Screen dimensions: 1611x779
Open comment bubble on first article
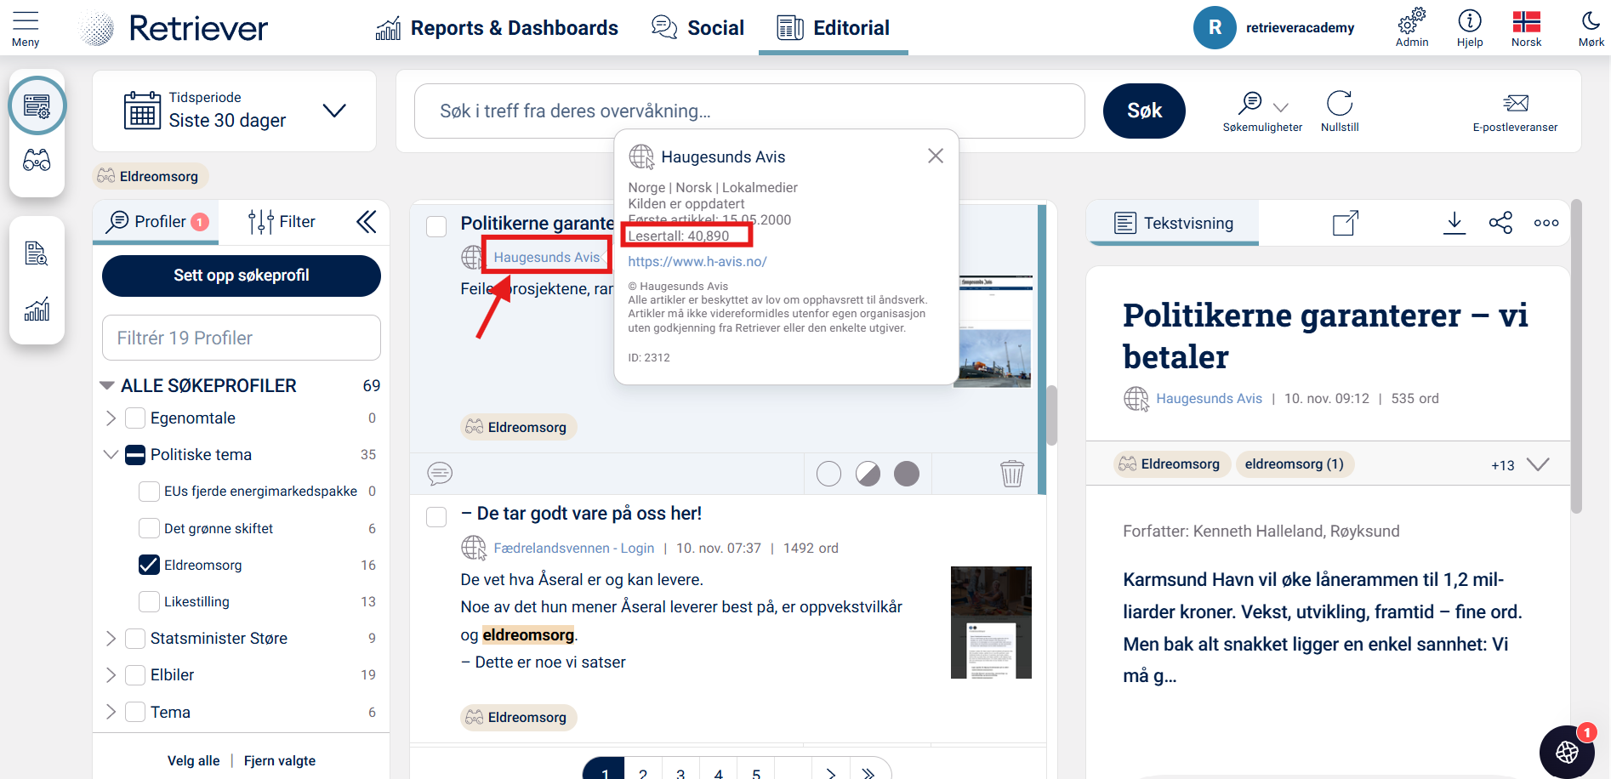coord(440,474)
